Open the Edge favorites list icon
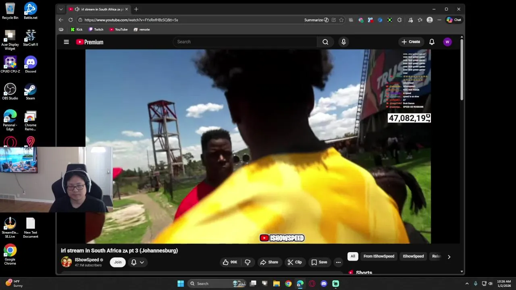 tap(420, 20)
